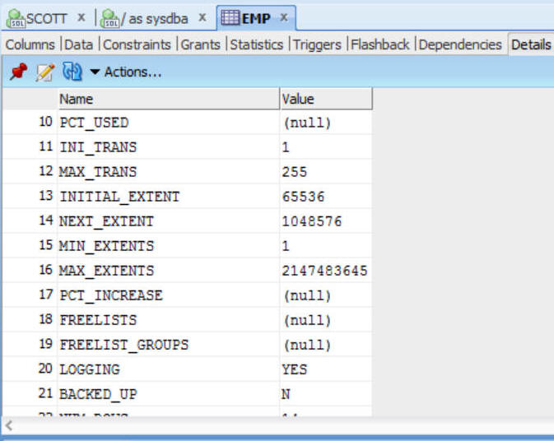Click the EMP table grid icon
Screen dimensions: 554x441
coord(230,17)
